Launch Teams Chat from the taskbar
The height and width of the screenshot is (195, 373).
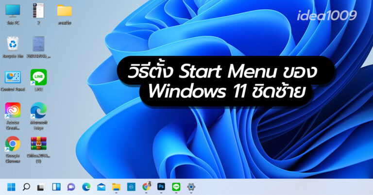point(71,186)
